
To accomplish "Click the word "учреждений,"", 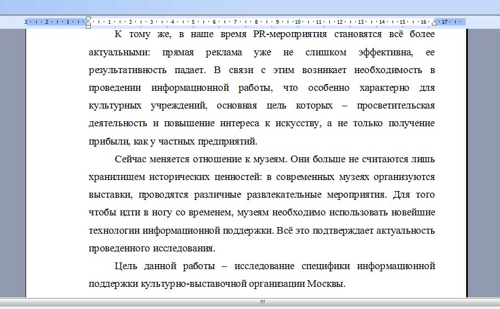I will pos(179,106).
